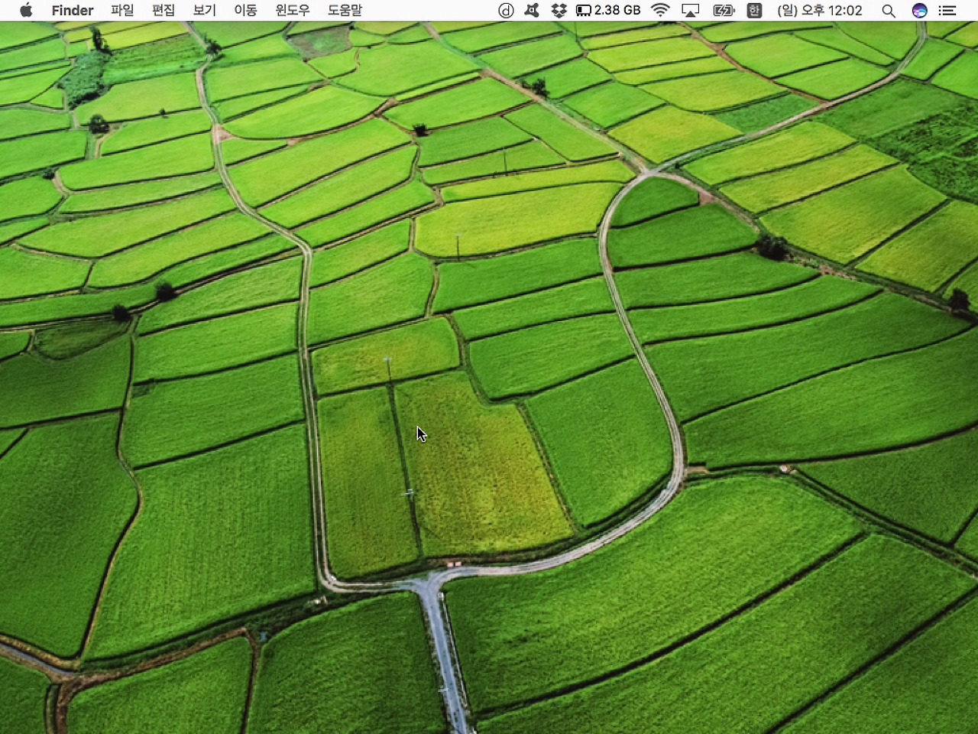Click the circled d status icon
This screenshot has width=978, height=734.
coord(506,10)
